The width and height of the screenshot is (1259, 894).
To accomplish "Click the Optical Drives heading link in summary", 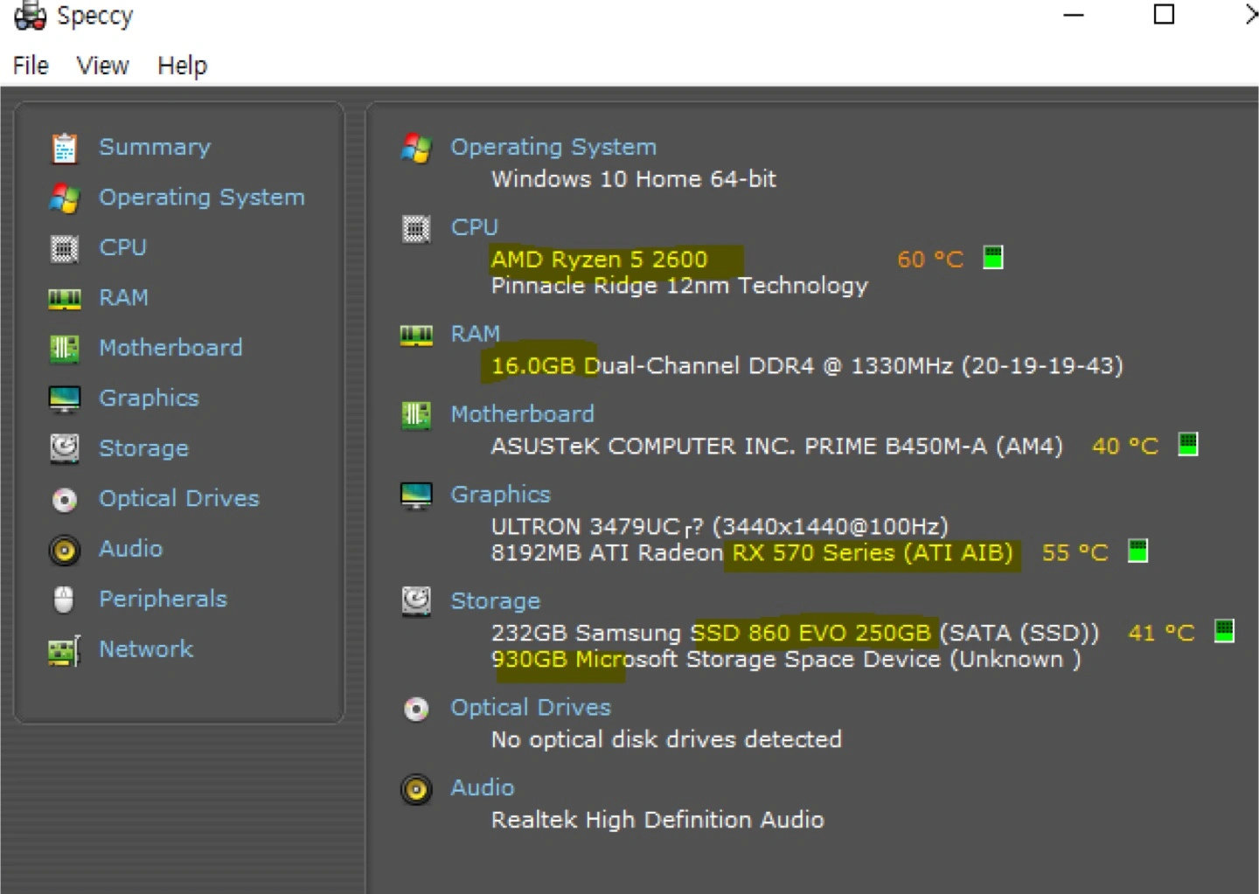I will pos(531,708).
